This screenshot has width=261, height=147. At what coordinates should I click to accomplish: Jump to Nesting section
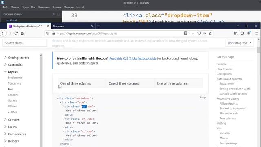click(221, 123)
